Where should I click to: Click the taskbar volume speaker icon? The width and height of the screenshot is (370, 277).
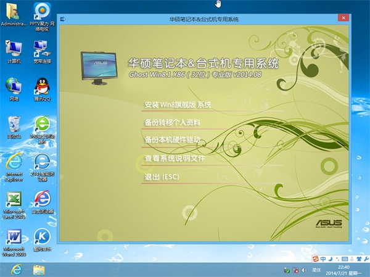[x=303, y=270]
